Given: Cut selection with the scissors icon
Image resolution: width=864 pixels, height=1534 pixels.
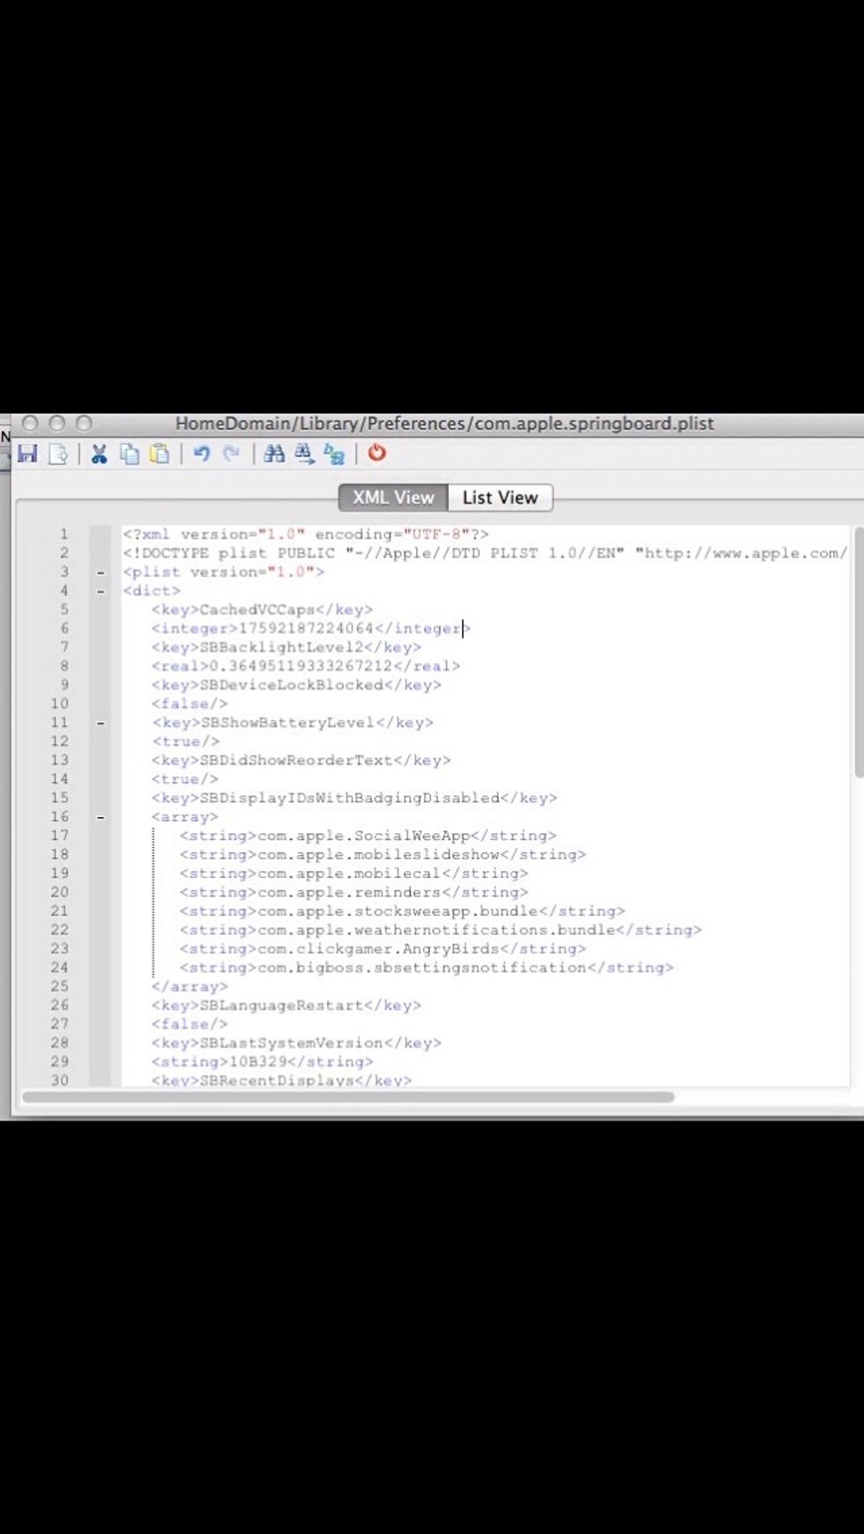Looking at the screenshot, I should pyautogui.click(x=99, y=454).
